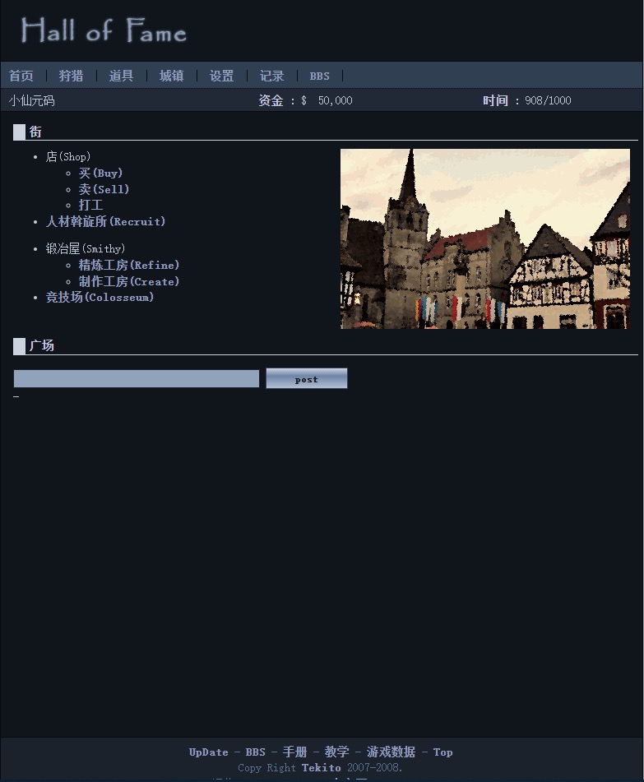
Task: Visit the 精炼工房(Refine) workshop
Action: click(x=128, y=265)
